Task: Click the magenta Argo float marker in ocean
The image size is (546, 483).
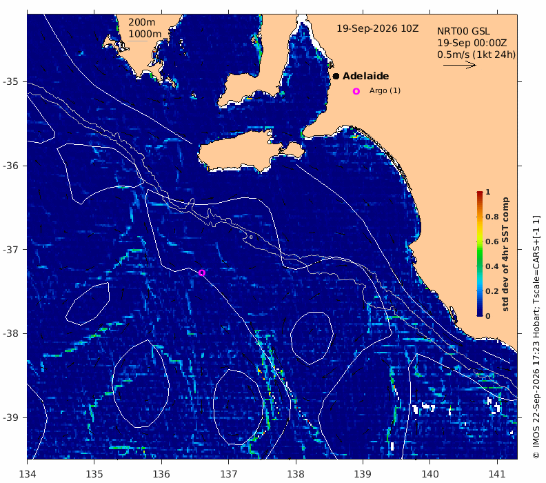Action: tap(201, 273)
